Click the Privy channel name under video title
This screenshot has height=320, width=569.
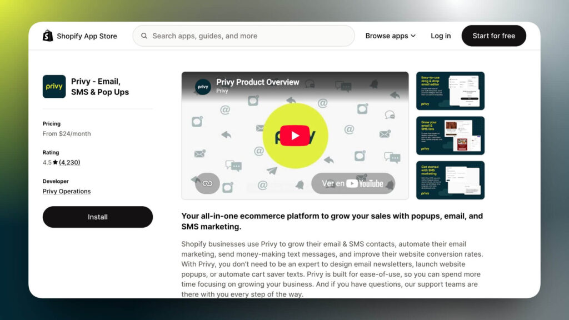coord(222,91)
